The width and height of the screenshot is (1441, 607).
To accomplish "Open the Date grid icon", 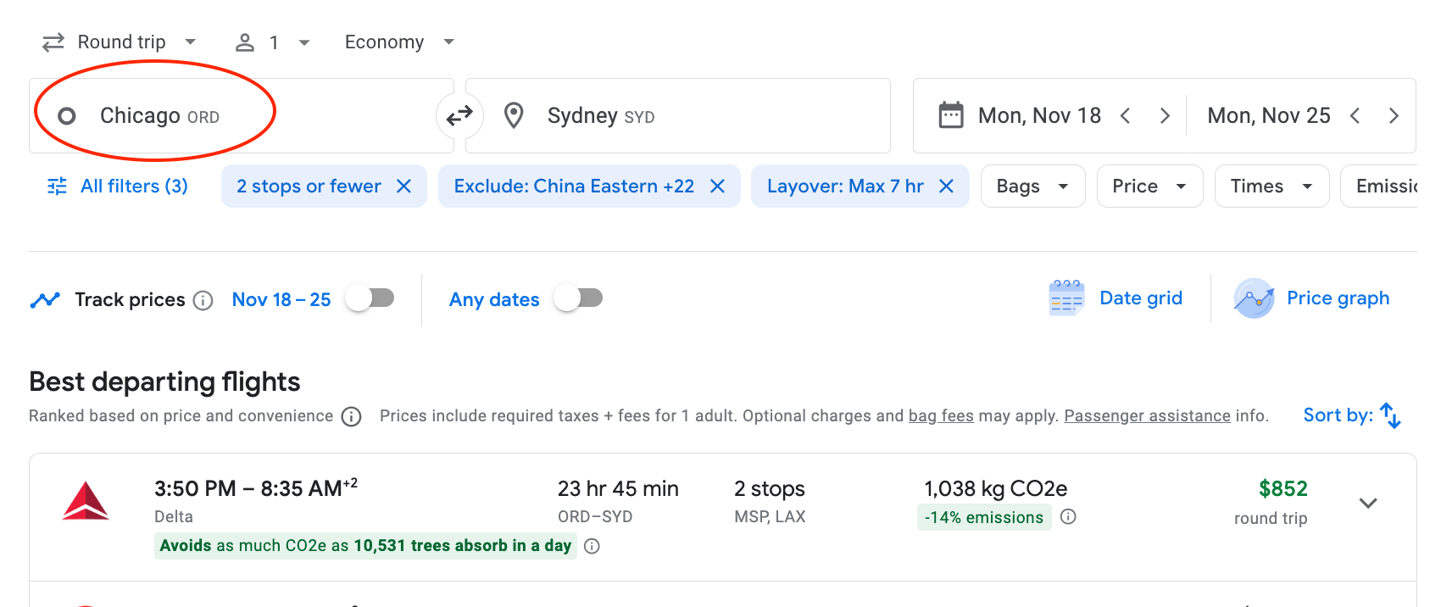I will (1066, 298).
